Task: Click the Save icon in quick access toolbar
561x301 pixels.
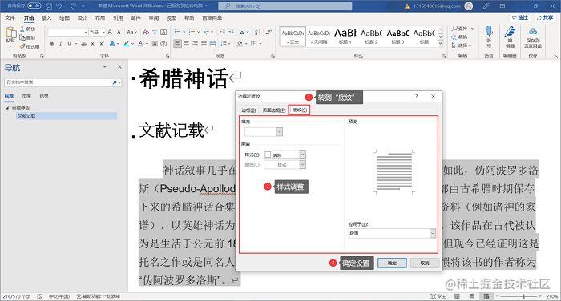Action: 49,6
